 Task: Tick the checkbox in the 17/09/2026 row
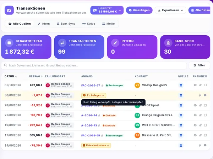click(206, 135)
